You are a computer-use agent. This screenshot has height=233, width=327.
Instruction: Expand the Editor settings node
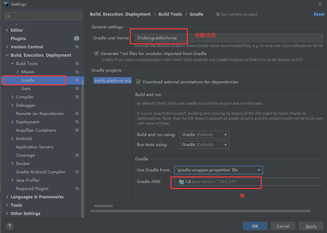coord(7,30)
